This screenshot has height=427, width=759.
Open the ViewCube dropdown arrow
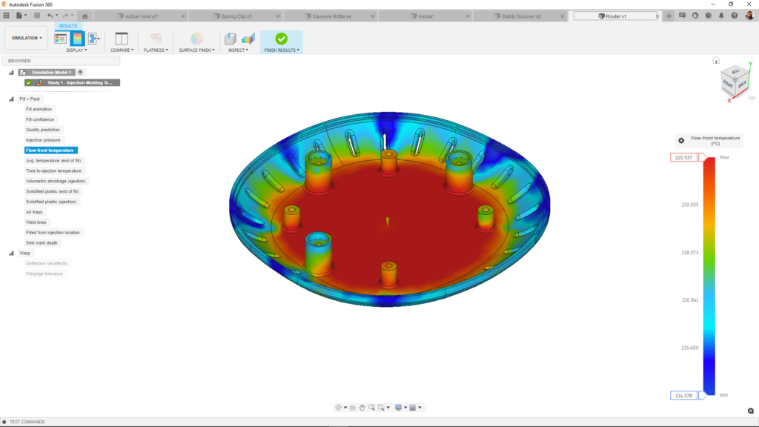click(752, 99)
